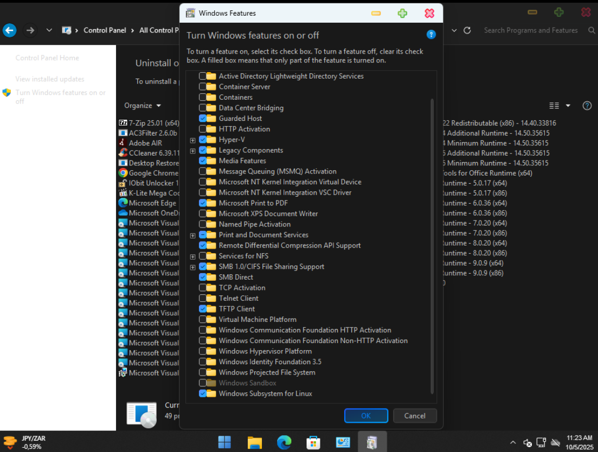This screenshot has height=452, width=598.
Task: Click the refresh icon beside the address bar
Action: 467,30
